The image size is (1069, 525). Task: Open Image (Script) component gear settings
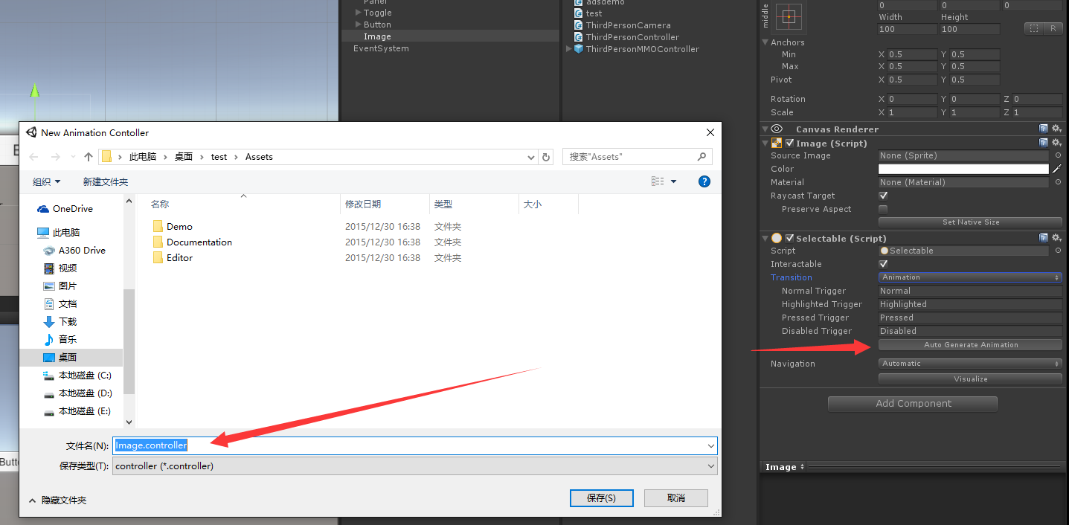1056,143
